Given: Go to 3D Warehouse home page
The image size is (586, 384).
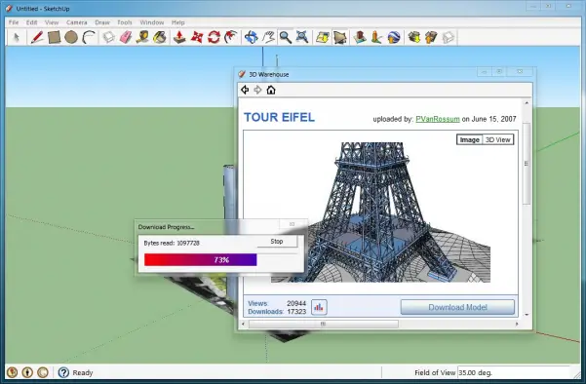Looking at the screenshot, I should click(271, 90).
